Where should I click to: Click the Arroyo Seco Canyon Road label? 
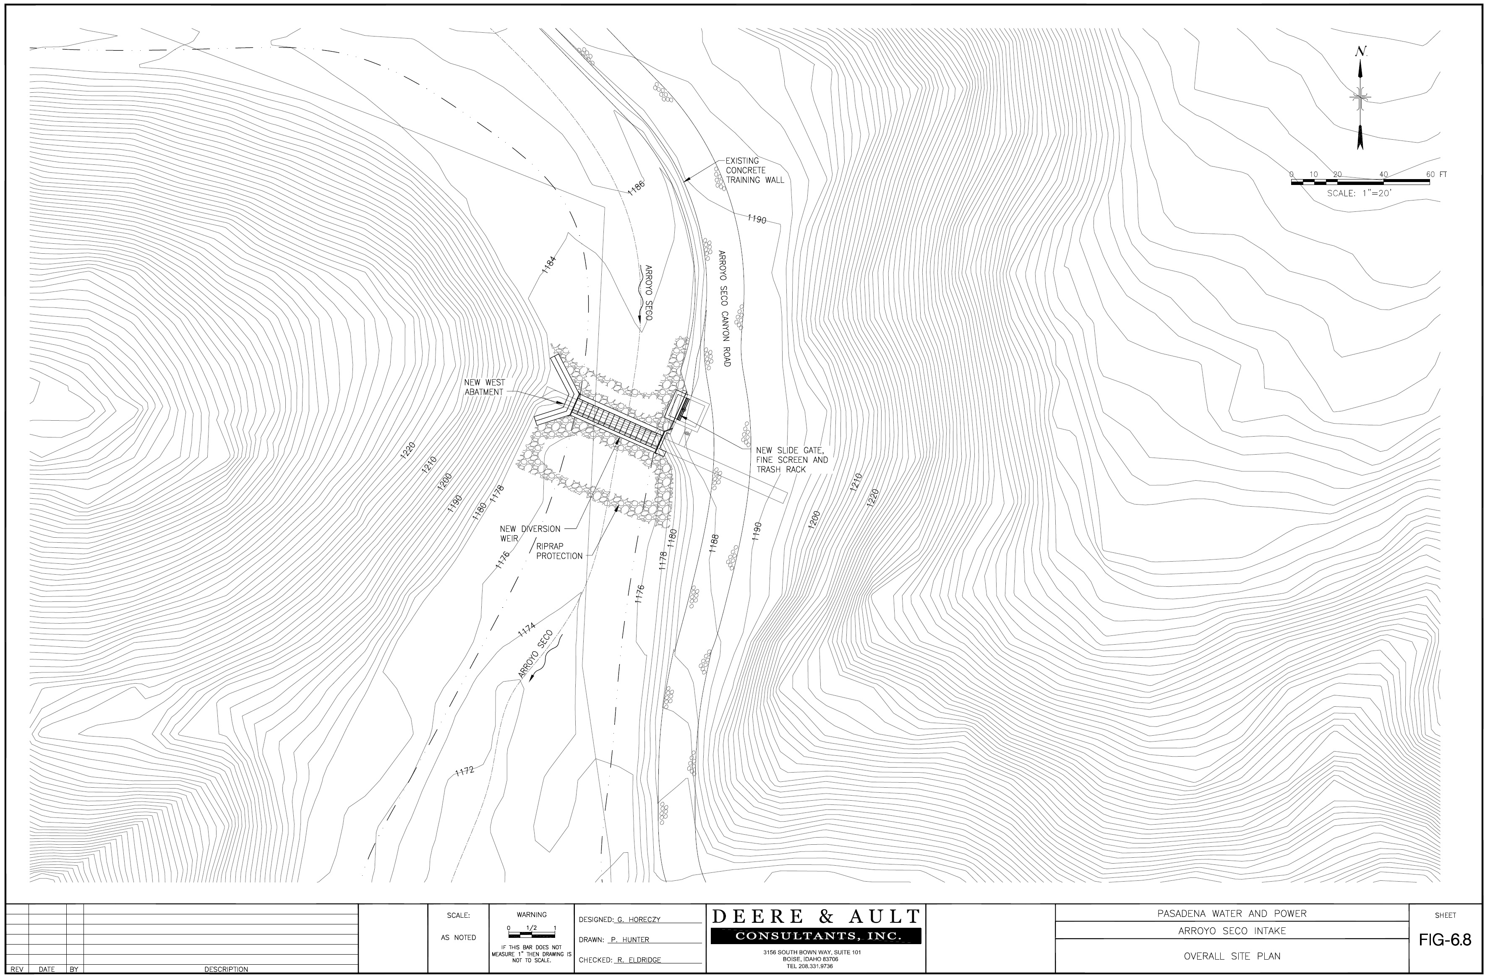[724, 309]
